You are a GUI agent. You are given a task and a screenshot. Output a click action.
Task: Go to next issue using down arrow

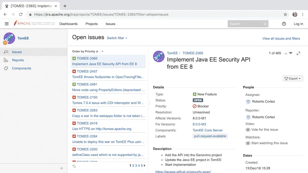pyautogui.click(x=291, y=53)
